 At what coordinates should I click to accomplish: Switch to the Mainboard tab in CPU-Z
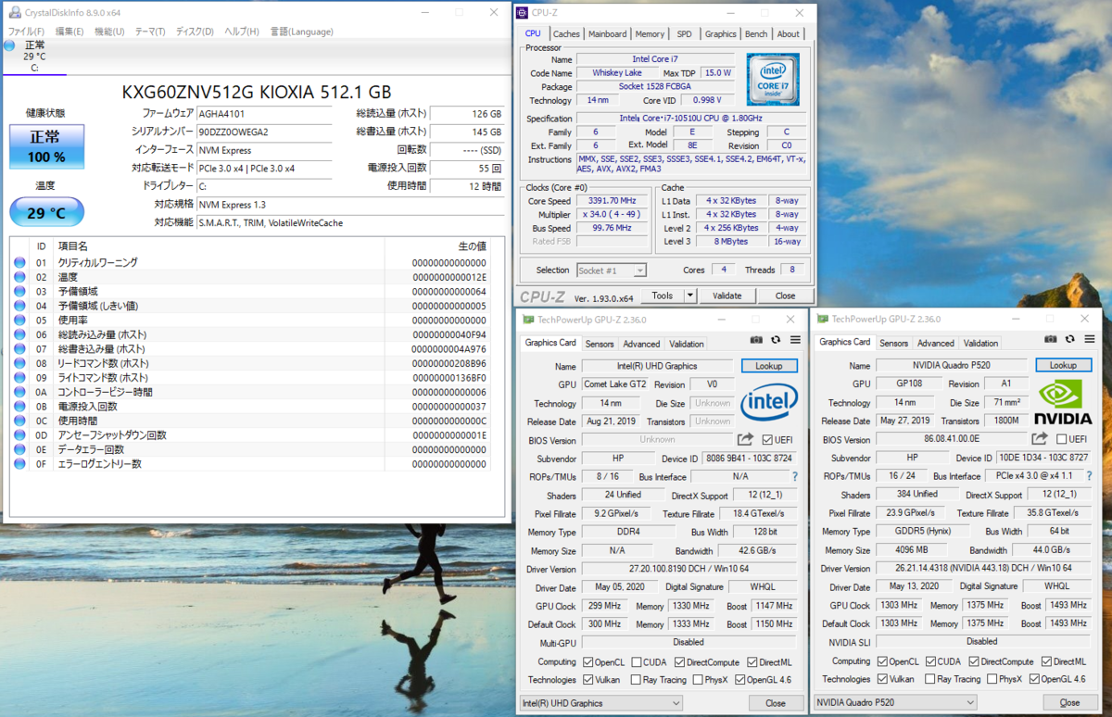click(x=608, y=33)
